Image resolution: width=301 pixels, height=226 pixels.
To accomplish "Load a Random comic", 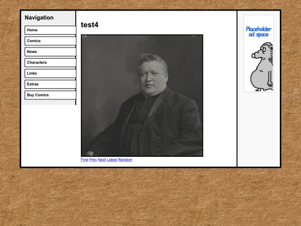I will [x=125, y=160].
